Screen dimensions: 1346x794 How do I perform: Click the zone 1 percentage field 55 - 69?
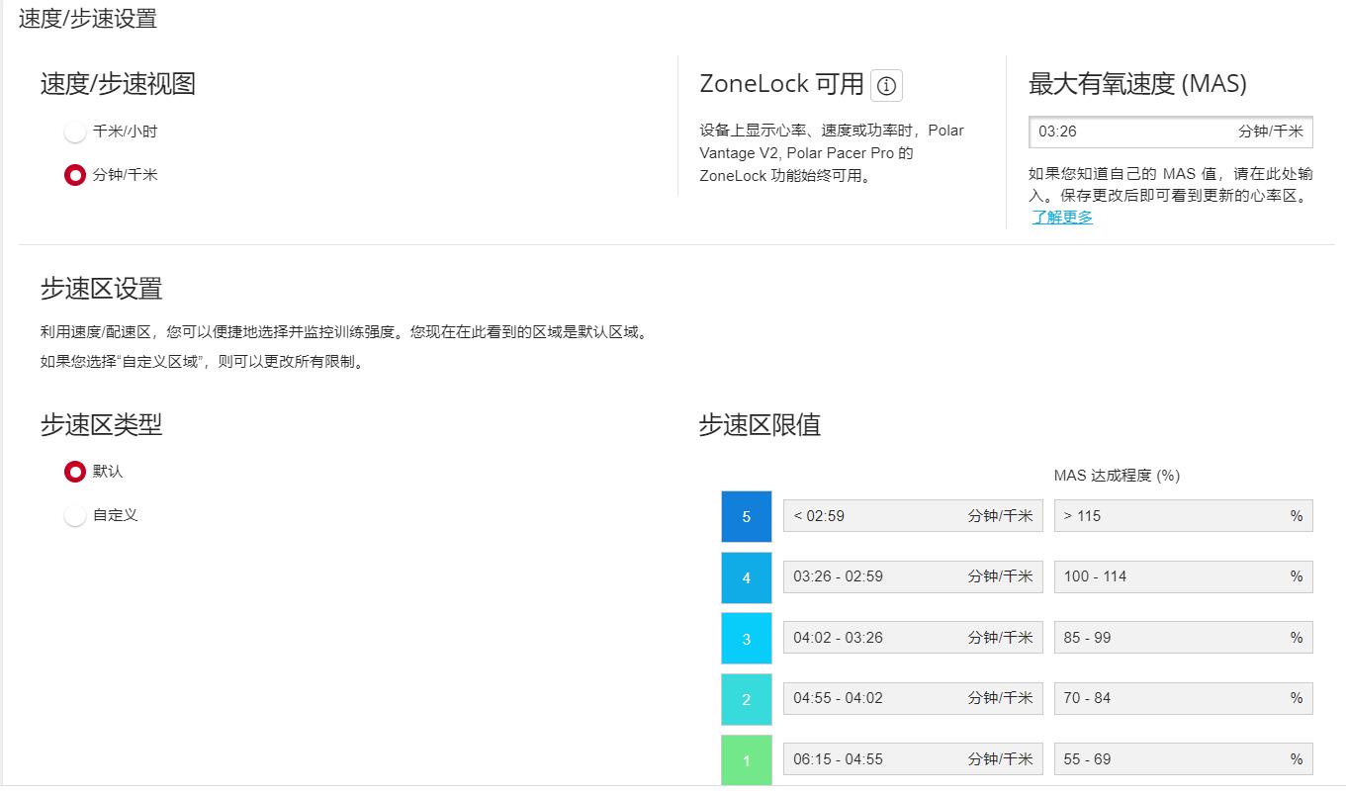tap(1183, 759)
